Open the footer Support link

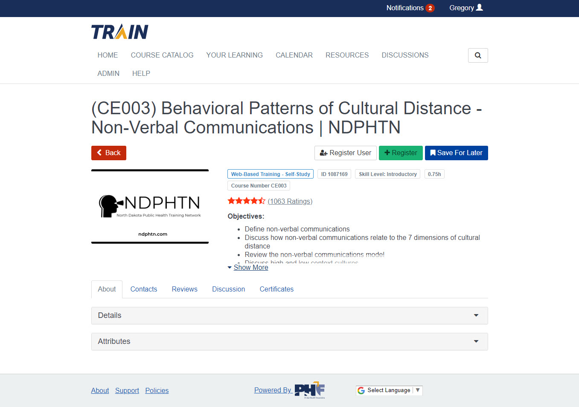tap(127, 390)
